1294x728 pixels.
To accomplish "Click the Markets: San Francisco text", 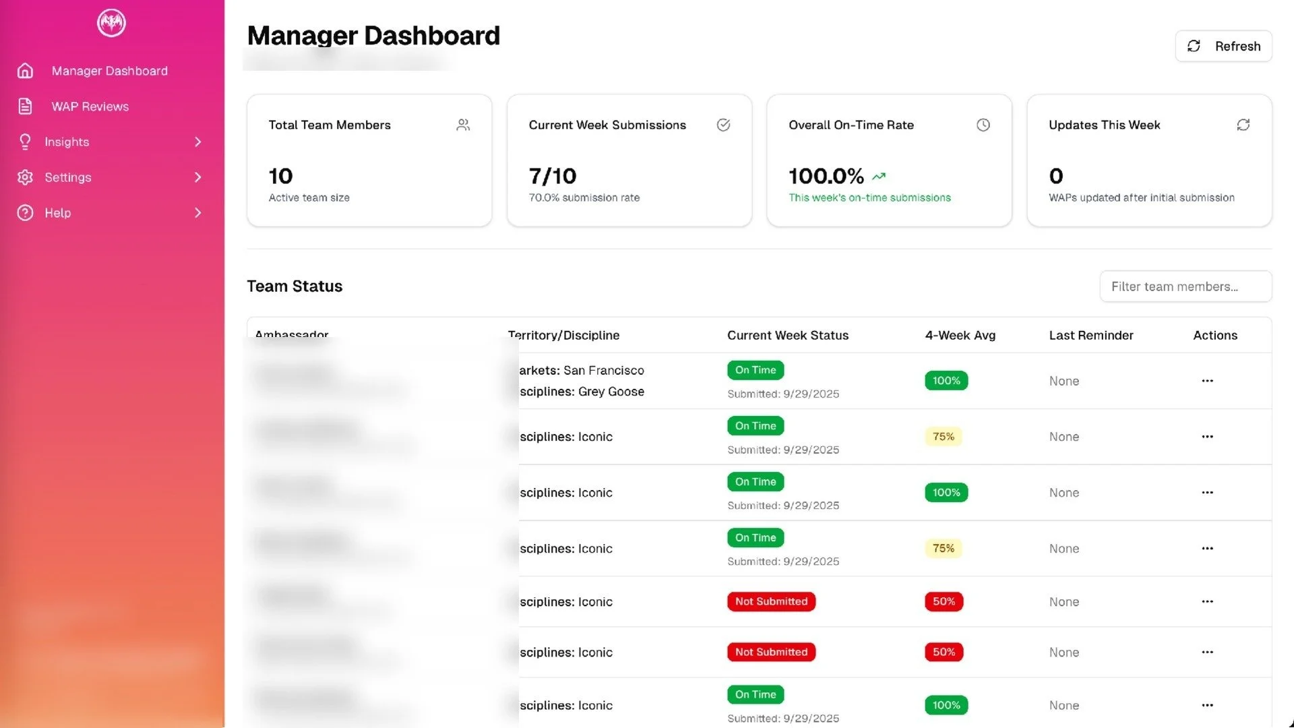I will tap(581, 370).
